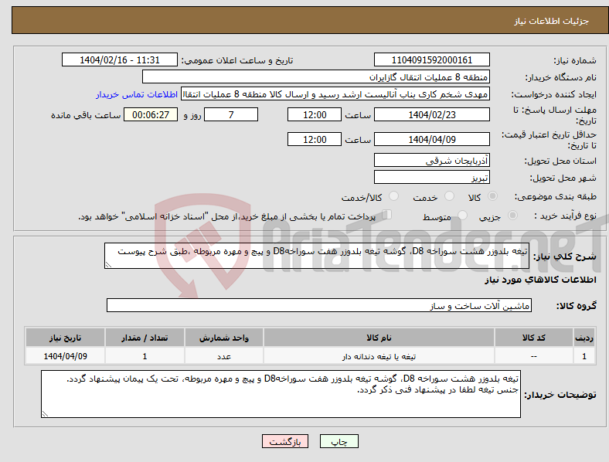The width and height of the screenshot is (609, 462).
Task: Click the announcement date field 1404/02/16 - 11:31
Action: click(120, 59)
